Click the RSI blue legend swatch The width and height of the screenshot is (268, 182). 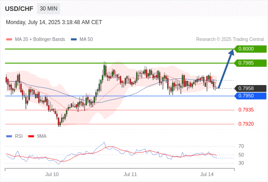[x=9, y=136]
